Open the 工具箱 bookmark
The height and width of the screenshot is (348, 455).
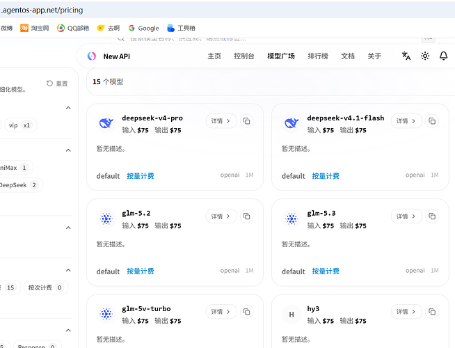(x=182, y=28)
